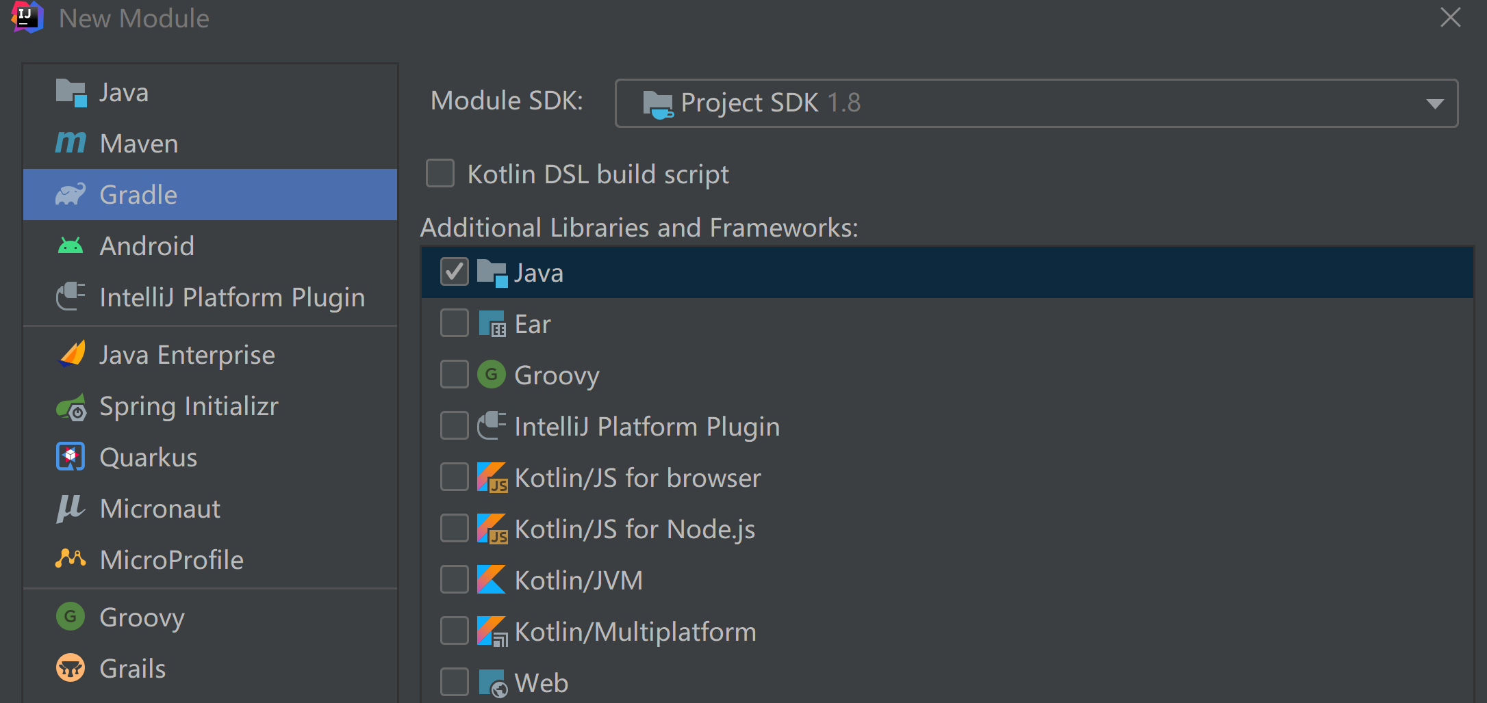This screenshot has height=703, width=1487.
Task: Click the Micronaut mu icon
Action: pos(70,509)
